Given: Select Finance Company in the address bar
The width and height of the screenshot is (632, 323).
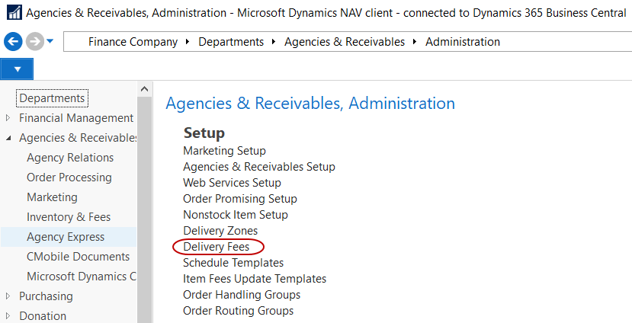Looking at the screenshot, I should 133,42.
